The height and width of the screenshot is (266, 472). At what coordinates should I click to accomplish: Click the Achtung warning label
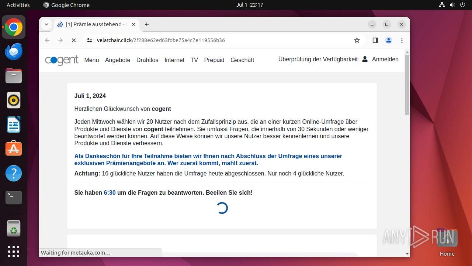coord(87,173)
